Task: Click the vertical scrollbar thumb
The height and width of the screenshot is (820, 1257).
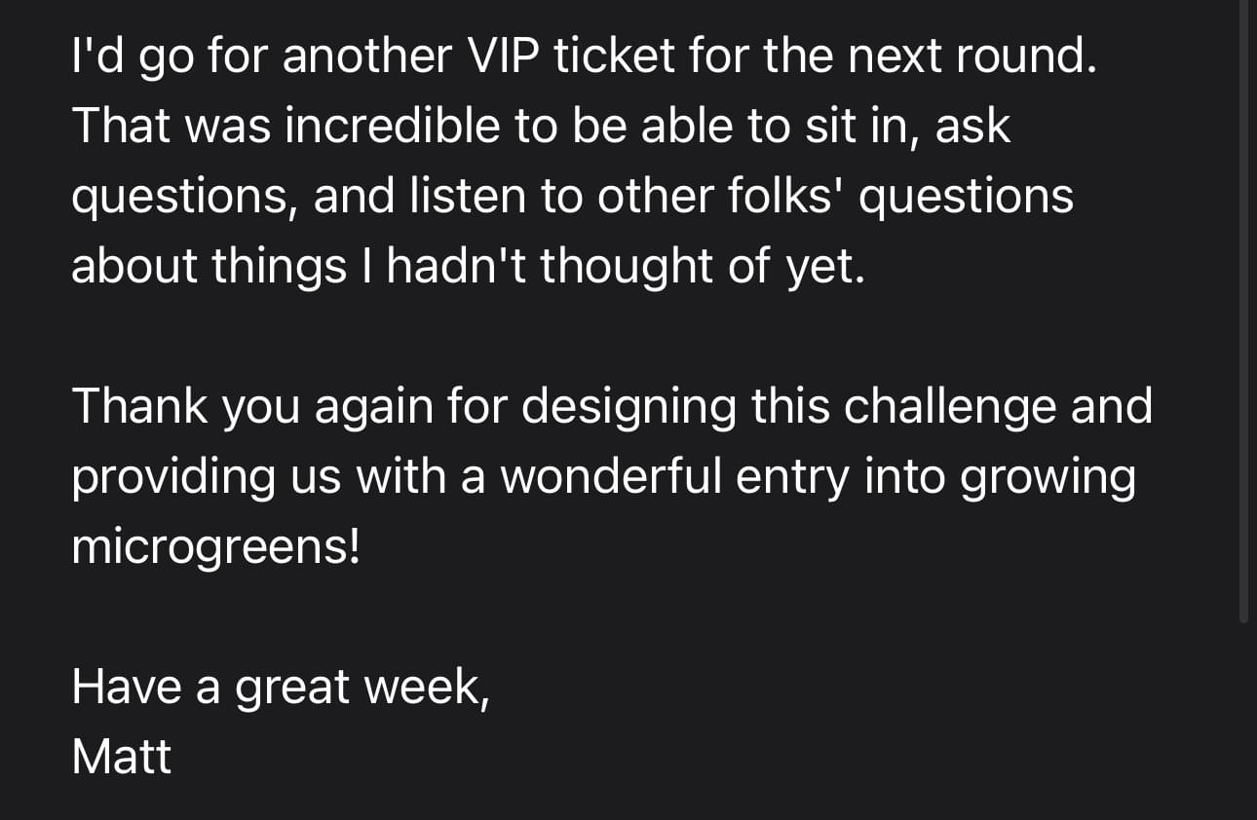Action: click(x=1242, y=312)
